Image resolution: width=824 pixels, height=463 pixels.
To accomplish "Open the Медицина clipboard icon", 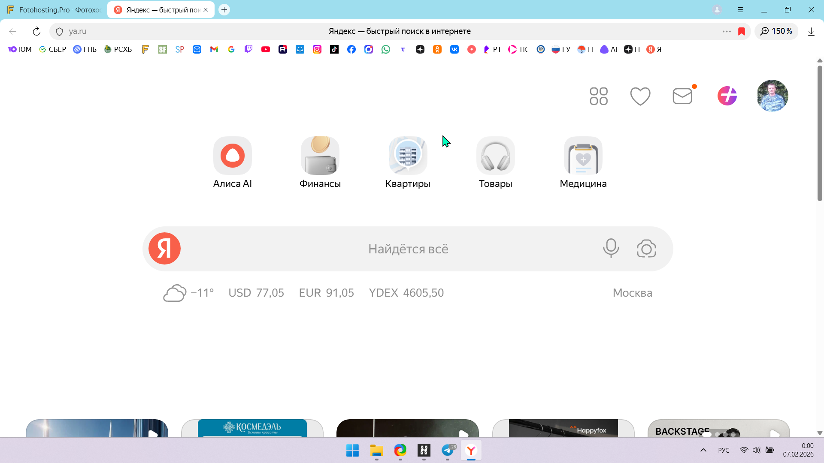I will pos(583,156).
